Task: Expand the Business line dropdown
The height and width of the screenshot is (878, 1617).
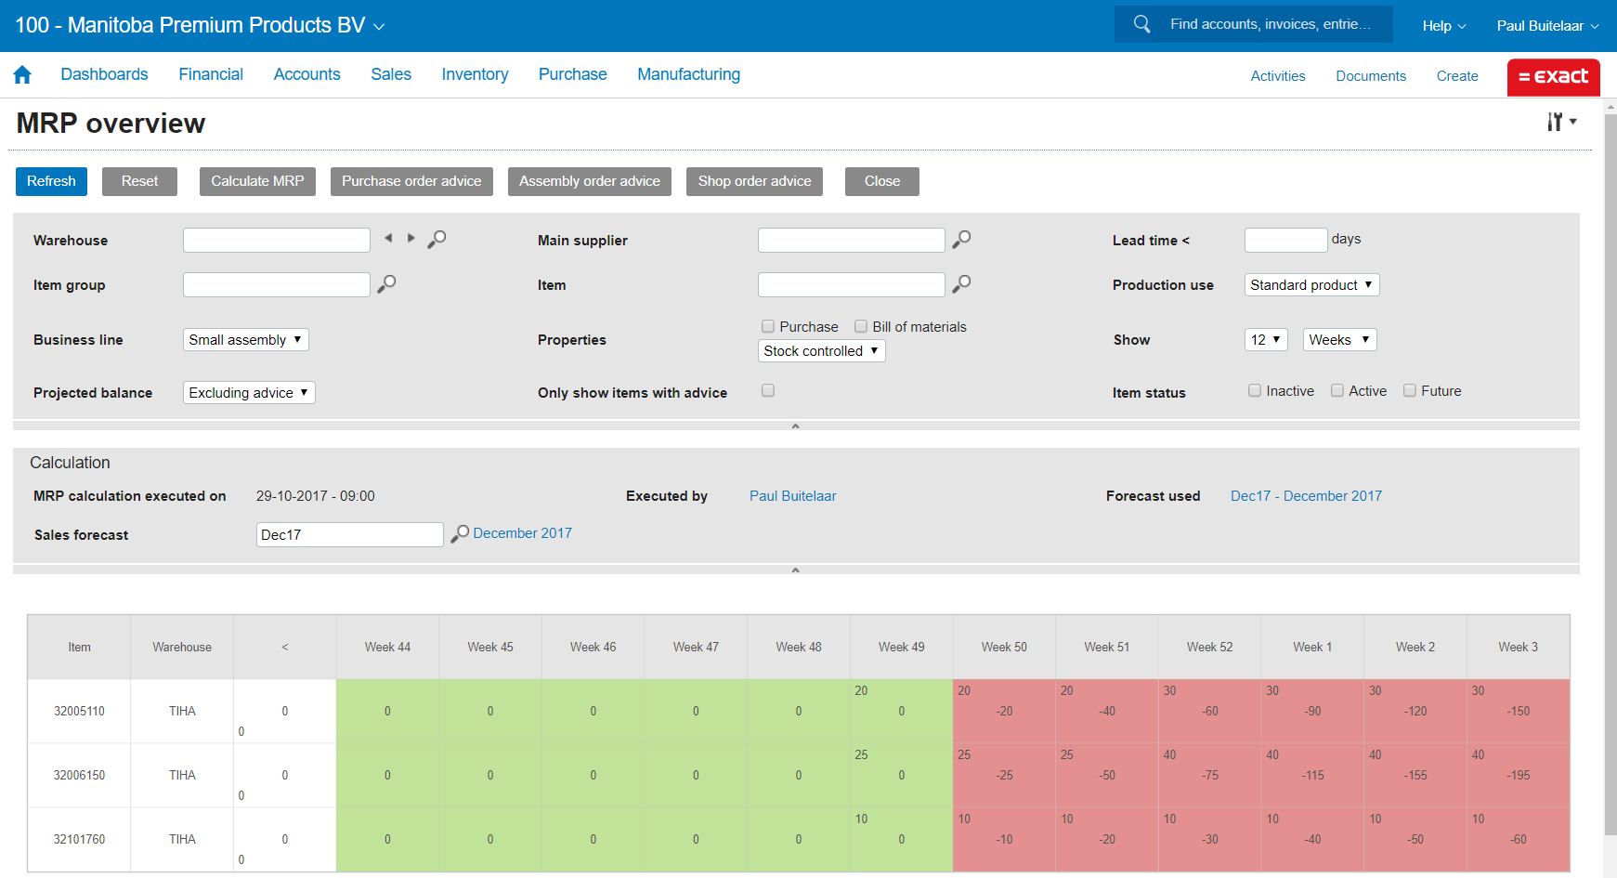Action: click(x=245, y=340)
